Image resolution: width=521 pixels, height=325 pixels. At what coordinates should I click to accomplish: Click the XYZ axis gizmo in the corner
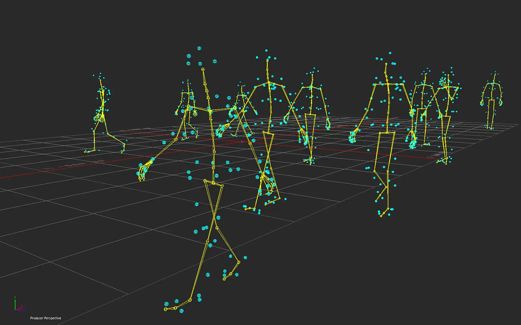pyautogui.click(x=18, y=305)
